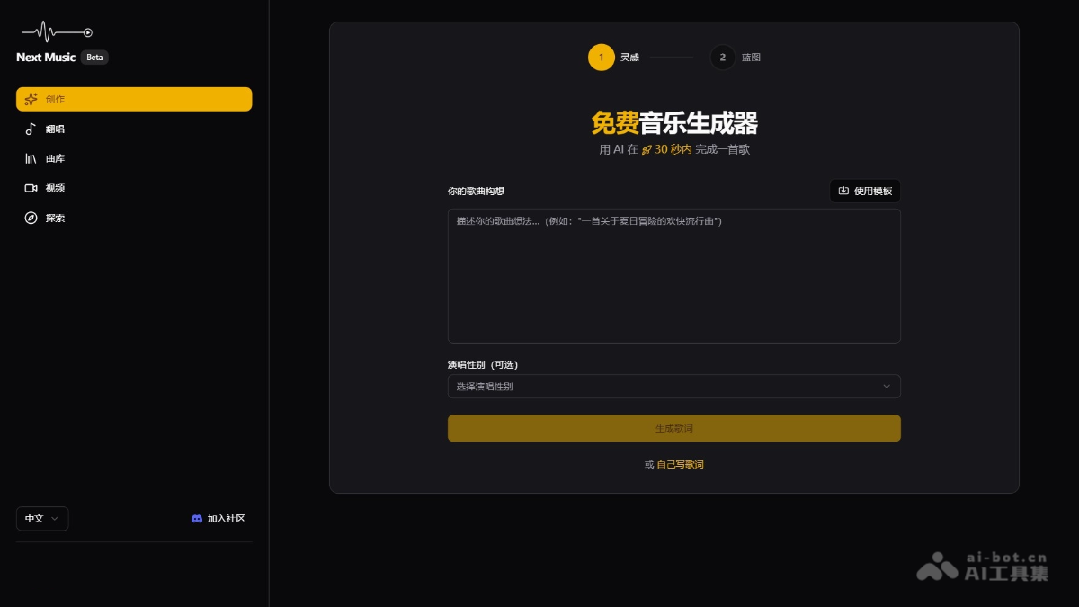
Task: Click the music note icon for 翻唱
Action: point(31,129)
